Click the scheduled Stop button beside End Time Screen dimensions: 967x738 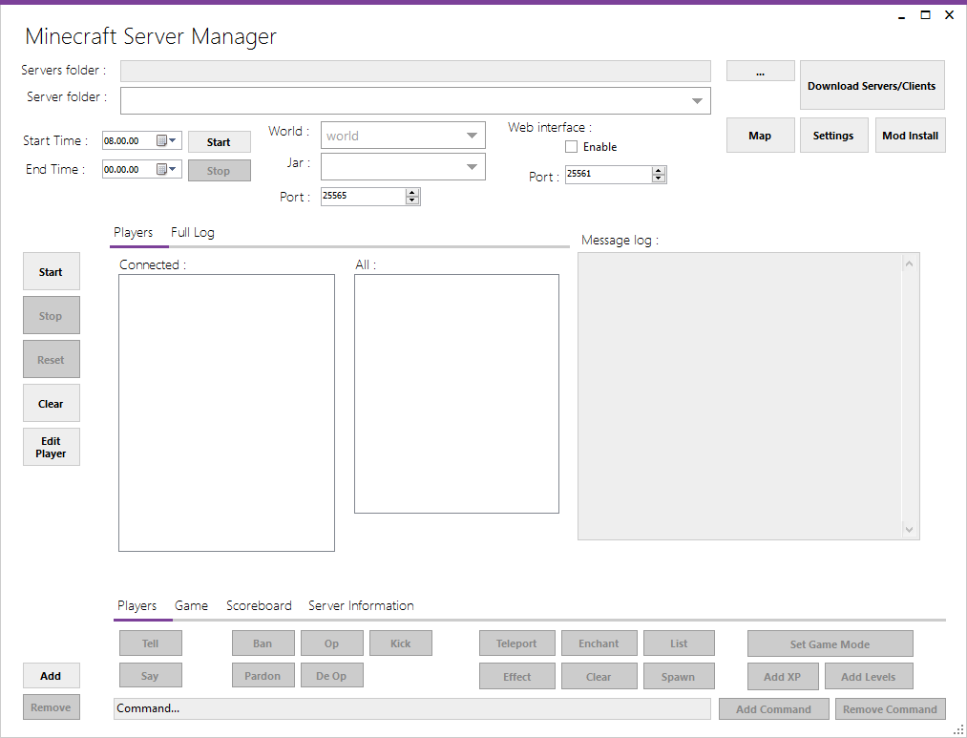coord(220,171)
